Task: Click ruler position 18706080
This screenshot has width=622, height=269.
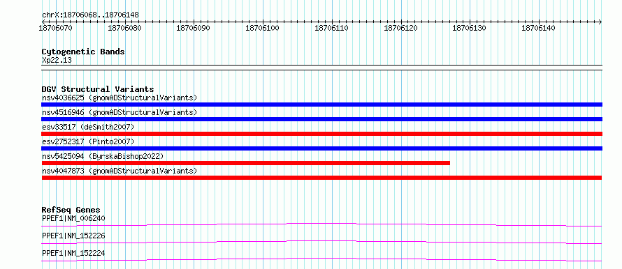Action: click(x=125, y=28)
